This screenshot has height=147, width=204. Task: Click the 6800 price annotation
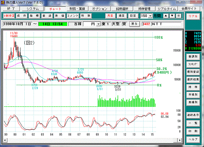coord(80,73)
